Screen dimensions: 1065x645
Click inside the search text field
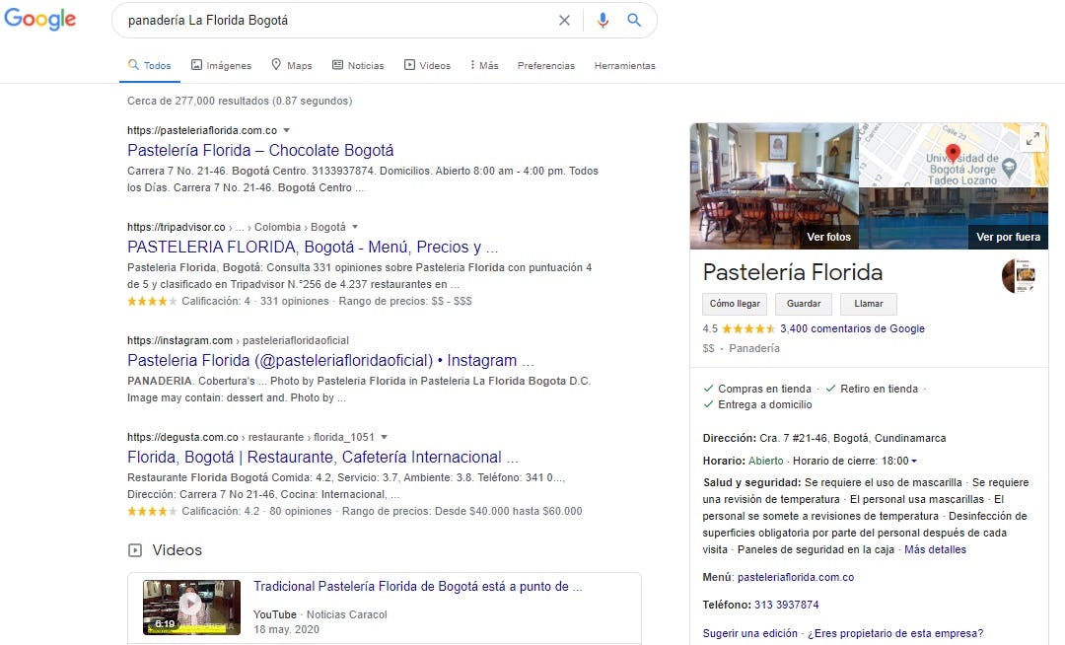[335, 20]
